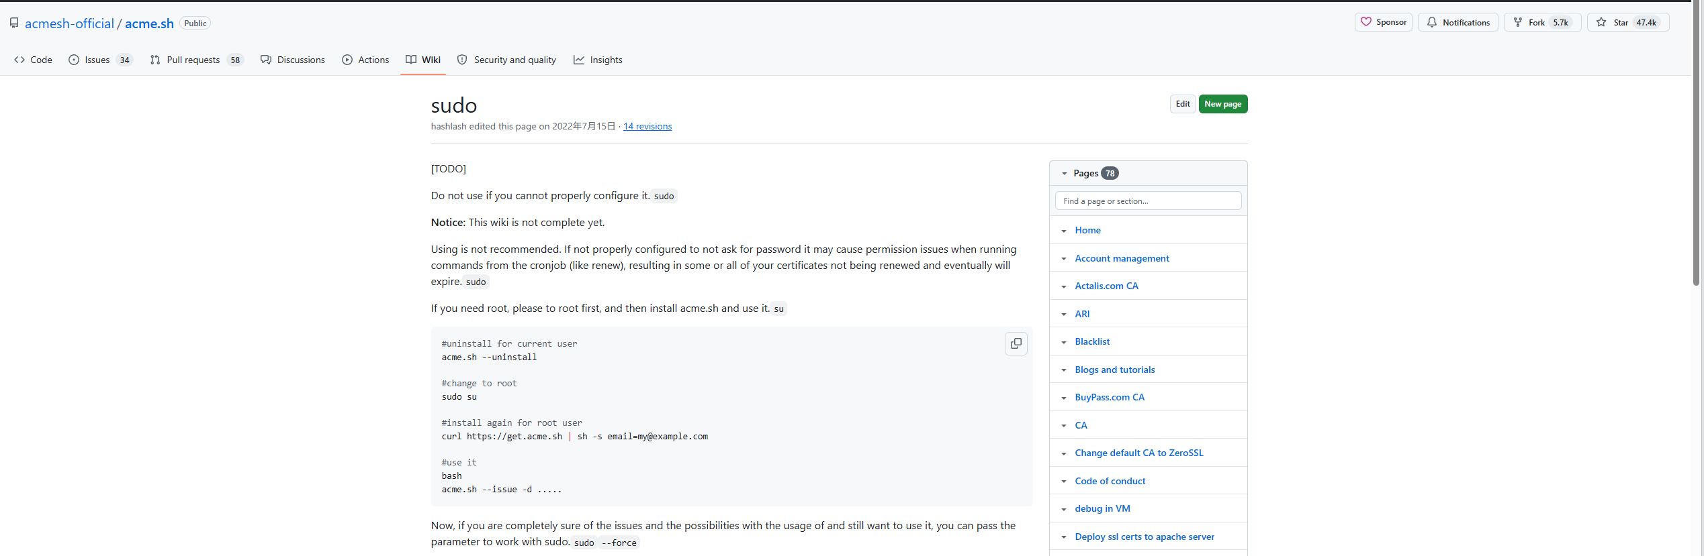This screenshot has width=1704, height=556.
Task: Click the Star icon
Action: 1601,22
